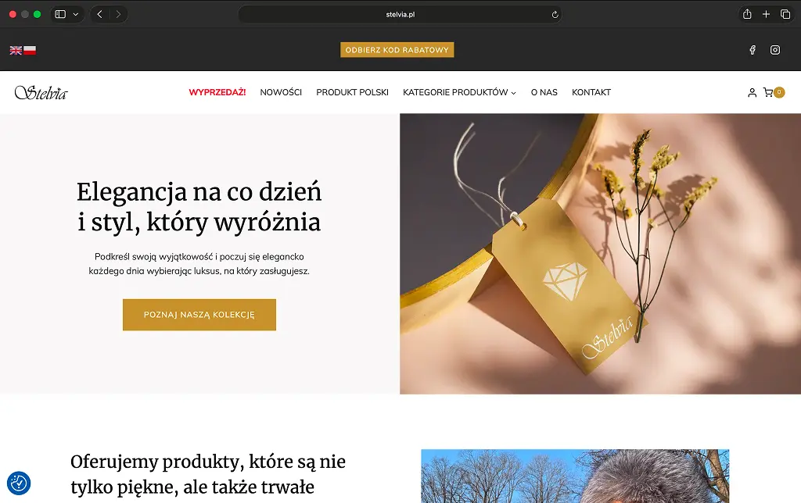Go back to the previous page
This screenshot has width=801, height=503.
point(99,14)
